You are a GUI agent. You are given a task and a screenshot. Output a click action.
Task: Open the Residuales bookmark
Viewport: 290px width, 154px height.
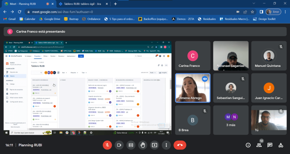click(x=207, y=19)
